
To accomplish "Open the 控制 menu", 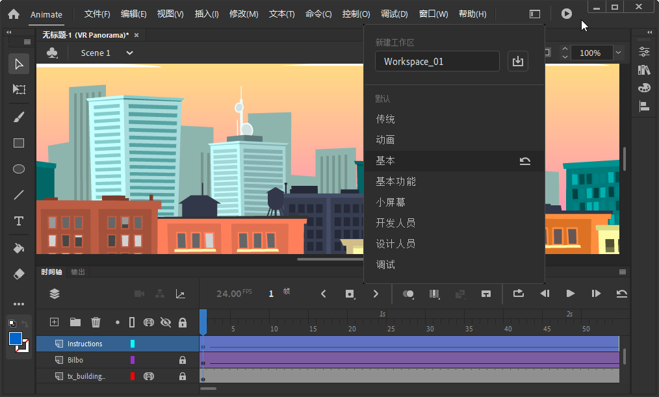I will point(356,13).
